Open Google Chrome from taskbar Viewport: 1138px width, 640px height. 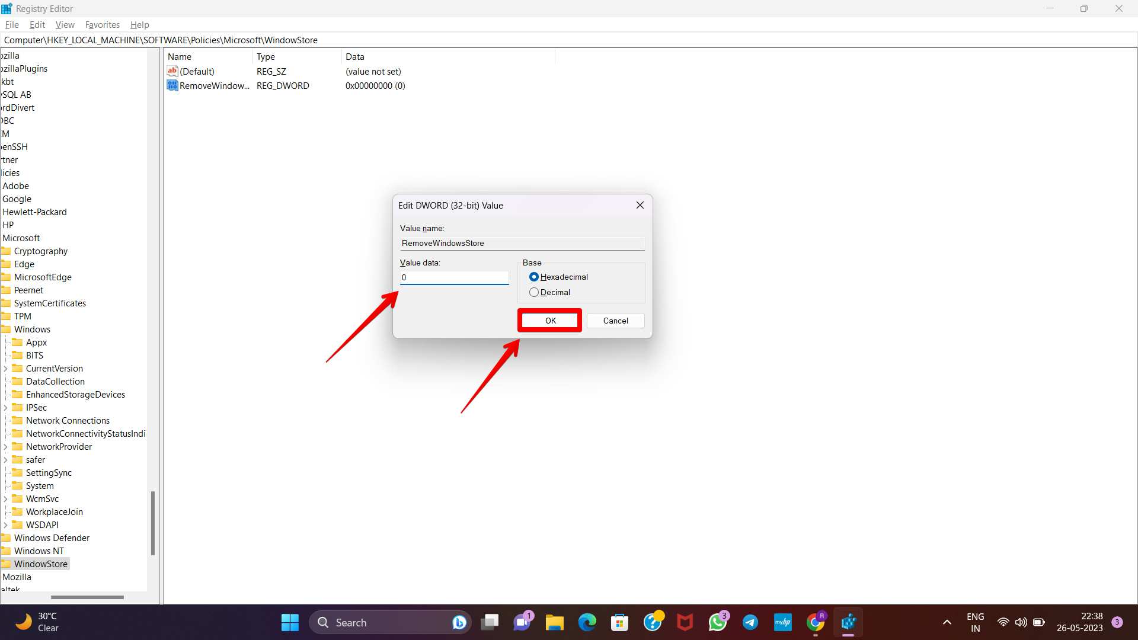pos(816,622)
